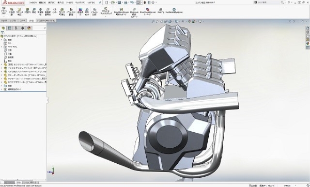310x187 pixels.
Task: Click the Costing button
Action: [x=161, y=11]
